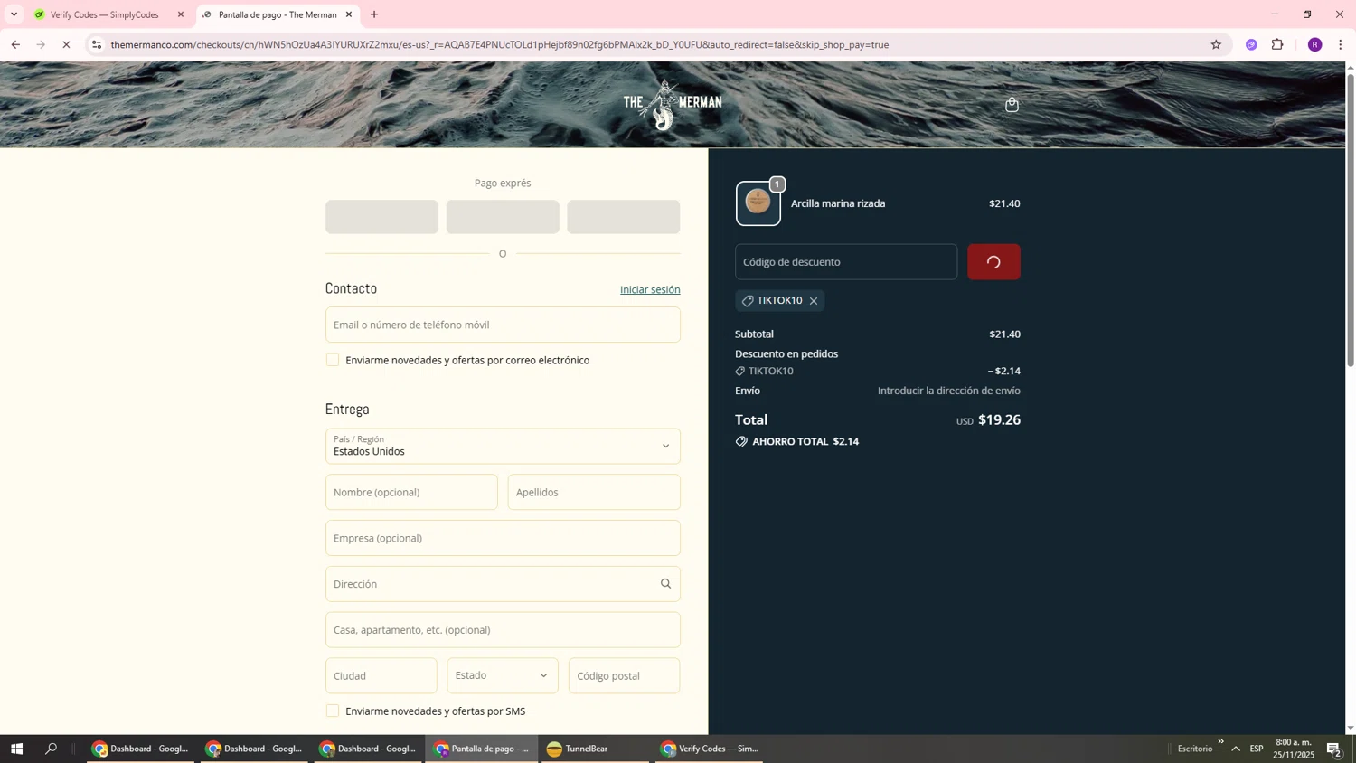
Task: Open the Windows Start menu
Action: point(15,749)
